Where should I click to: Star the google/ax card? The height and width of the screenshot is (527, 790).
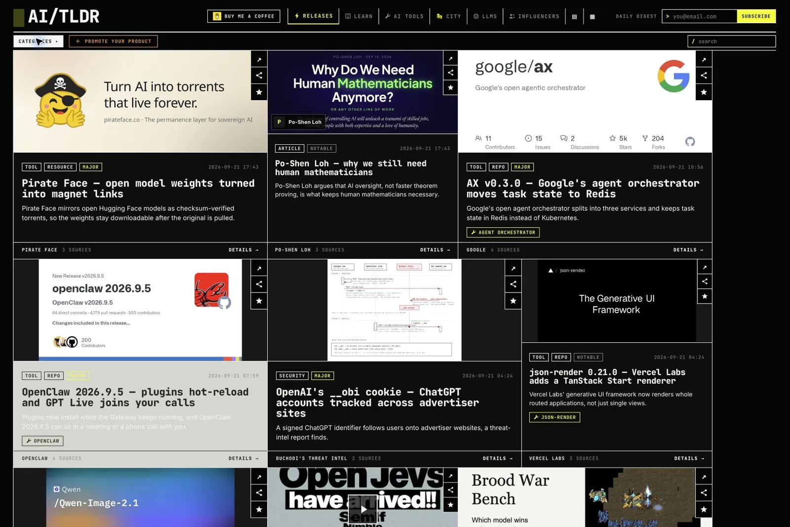704,92
